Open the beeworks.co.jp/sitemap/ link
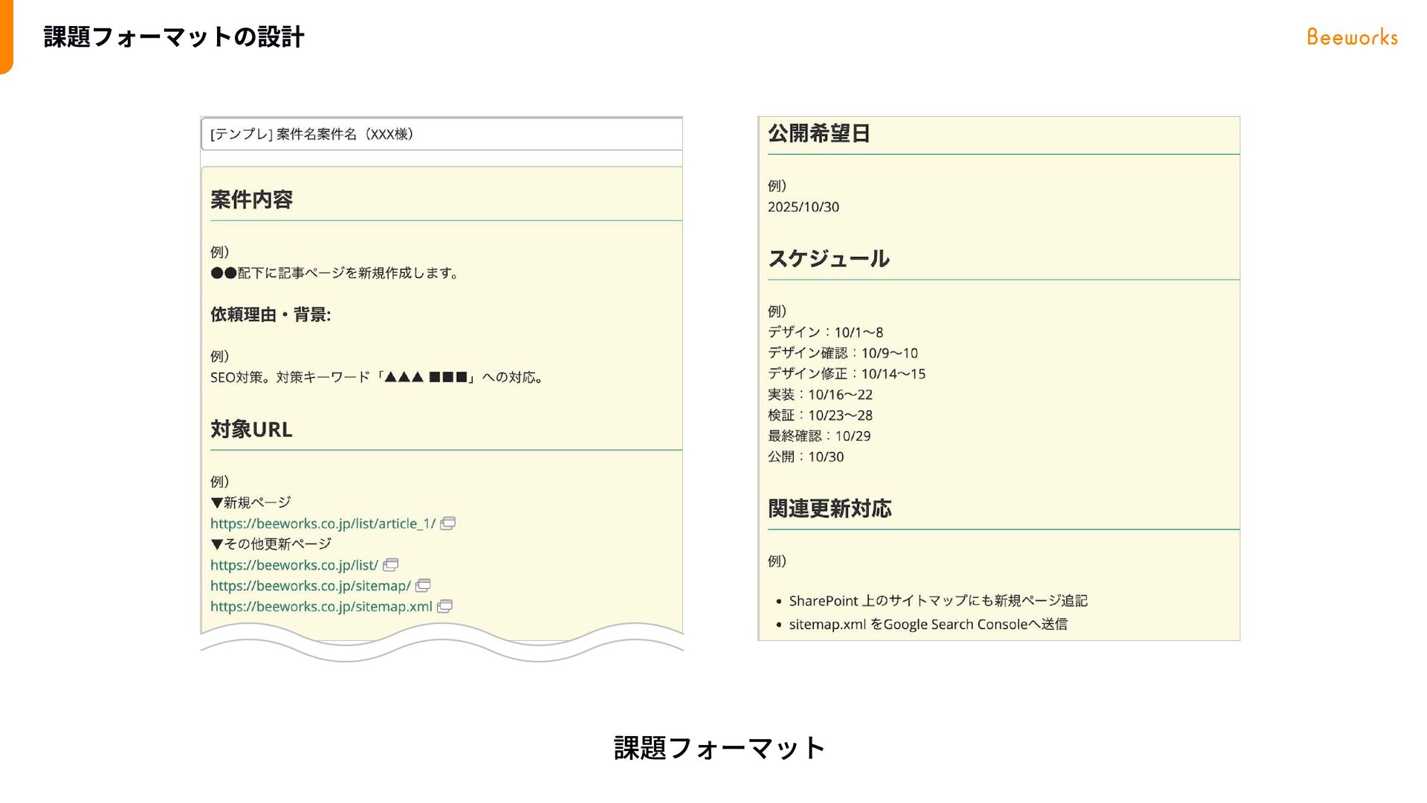This screenshot has width=1427, height=803. coord(310,586)
